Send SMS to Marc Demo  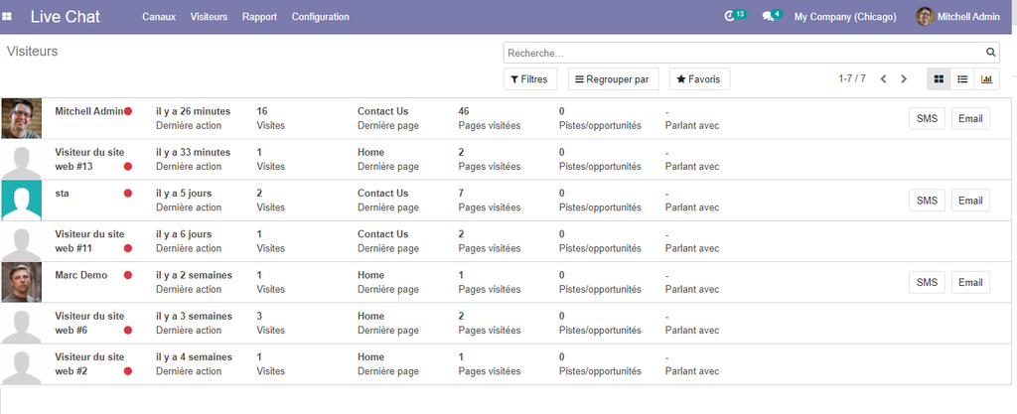tap(927, 283)
